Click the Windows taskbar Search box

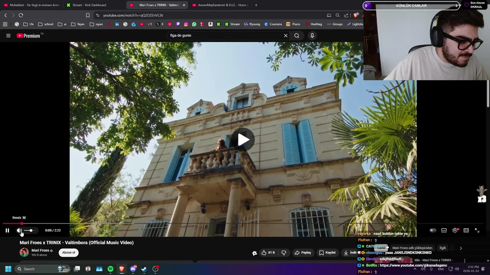tap(43, 269)
